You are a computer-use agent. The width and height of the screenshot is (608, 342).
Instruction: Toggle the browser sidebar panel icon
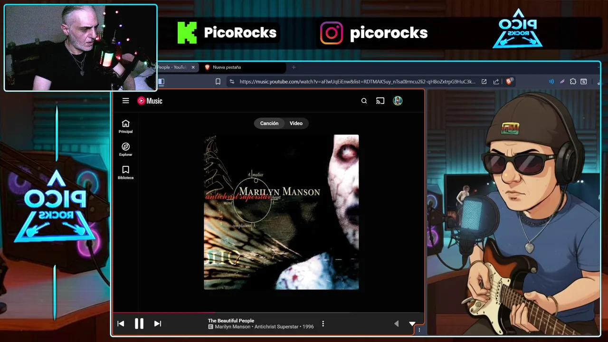click(161, 82)
